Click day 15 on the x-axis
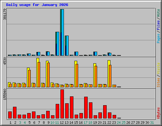The image size is (162, 126). 76,123
